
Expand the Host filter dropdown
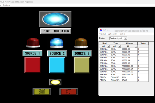point(109,46)
